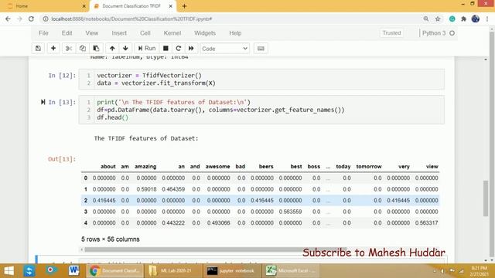The image size is (495, 278).
Task: Click the dataframe horizontal scrollbar
Action: point(215,249)
